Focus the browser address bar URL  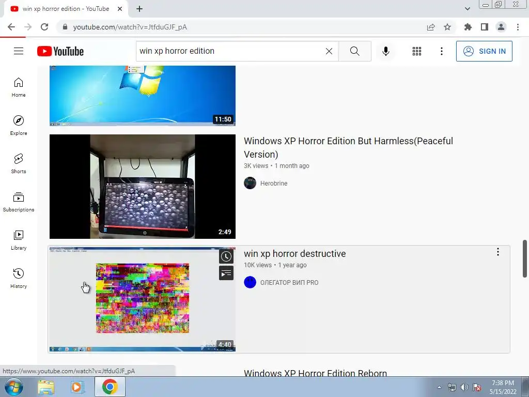pos(130,27)
